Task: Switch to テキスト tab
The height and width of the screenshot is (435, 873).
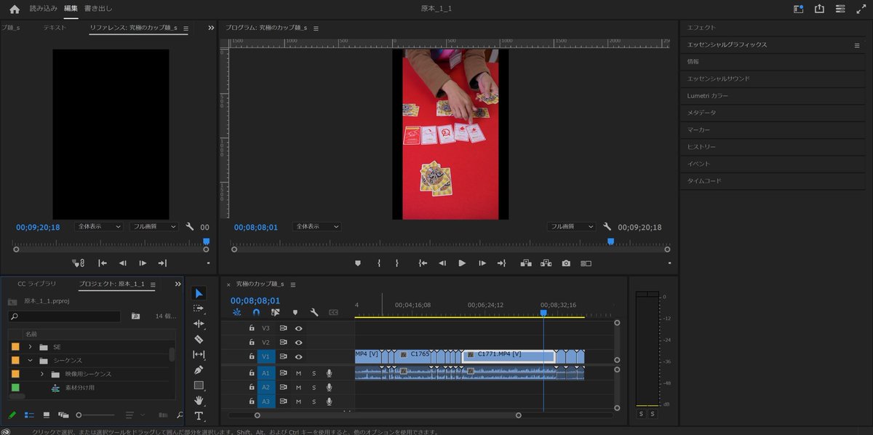Action: (55, 28)
